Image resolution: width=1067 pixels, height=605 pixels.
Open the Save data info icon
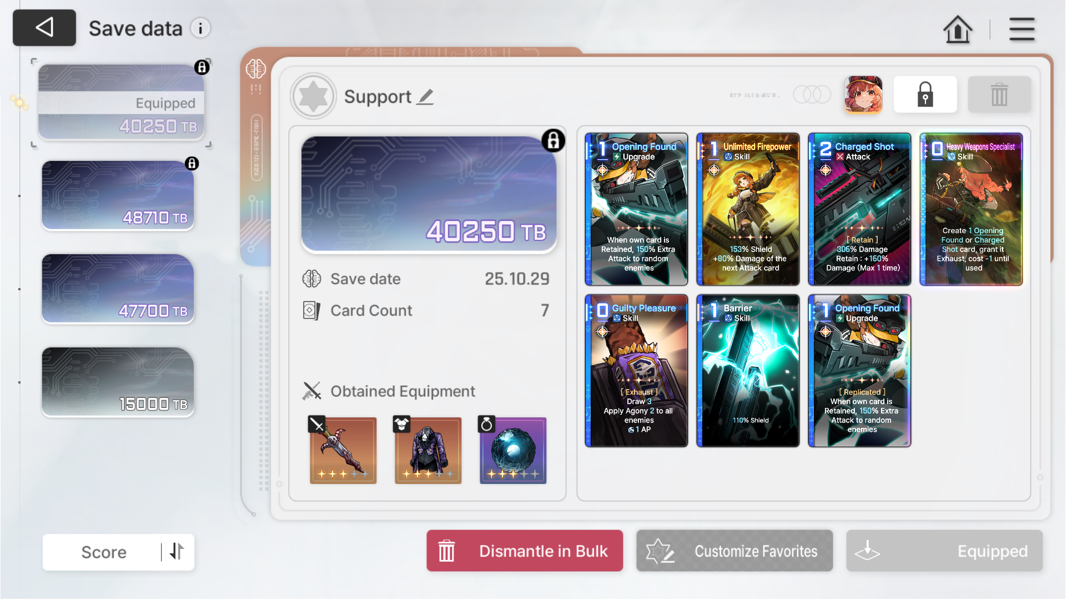(200, 28)
